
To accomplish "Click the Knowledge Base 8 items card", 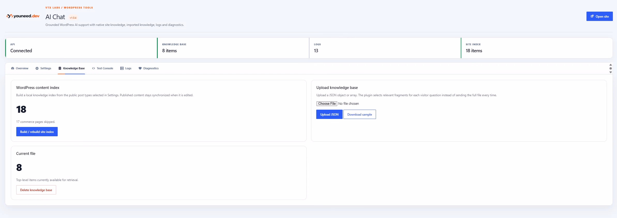I will 233,48.
